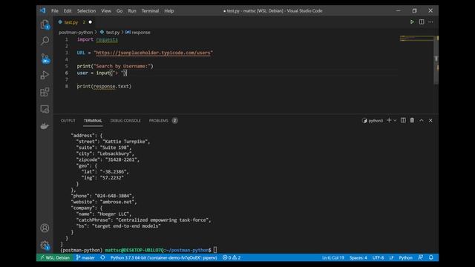475x267 pixels.
Task: Open the Extensions view
Action: (x=45, y=92)
